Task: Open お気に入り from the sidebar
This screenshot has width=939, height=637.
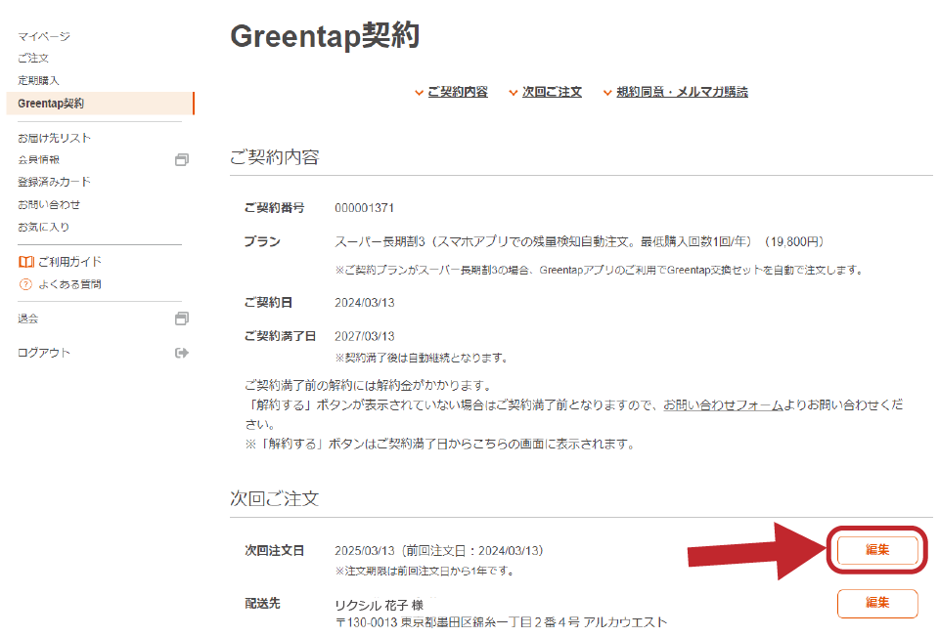Action: click(x=43, y=227)
